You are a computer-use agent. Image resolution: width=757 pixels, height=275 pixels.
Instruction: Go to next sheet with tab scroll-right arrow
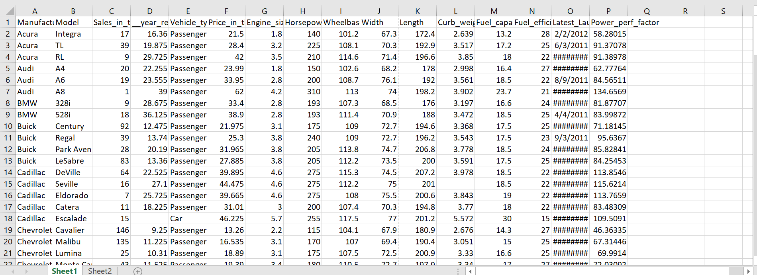pyautogui.click(x=26, y=271)
